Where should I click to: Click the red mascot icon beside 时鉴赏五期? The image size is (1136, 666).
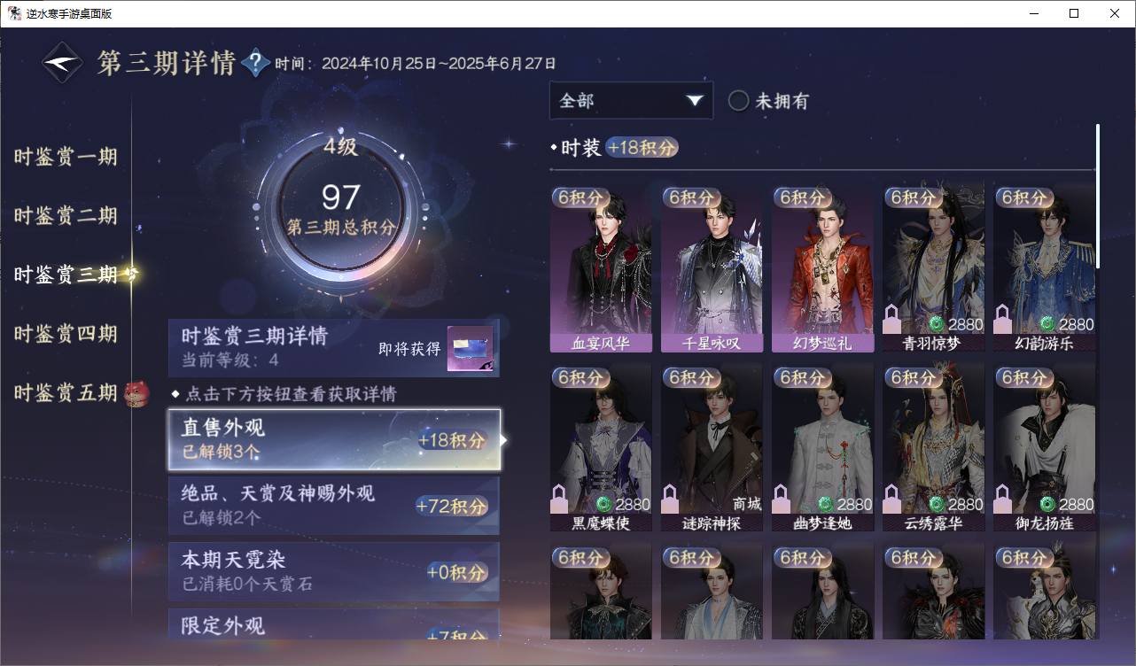[x=136, y=392]
